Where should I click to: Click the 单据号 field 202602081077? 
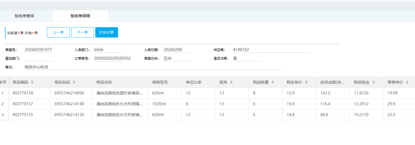click(38, 50)
